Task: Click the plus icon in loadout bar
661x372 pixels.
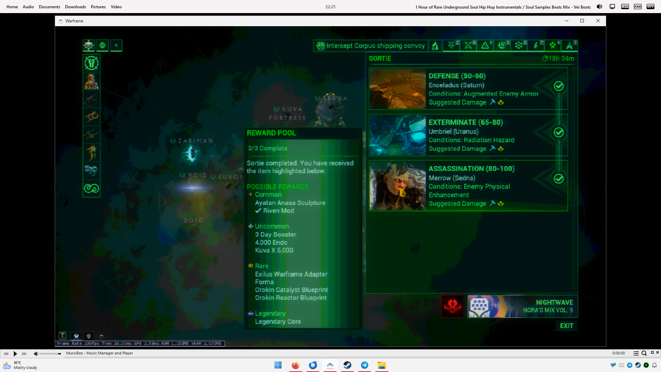Action: pos(116,45)
